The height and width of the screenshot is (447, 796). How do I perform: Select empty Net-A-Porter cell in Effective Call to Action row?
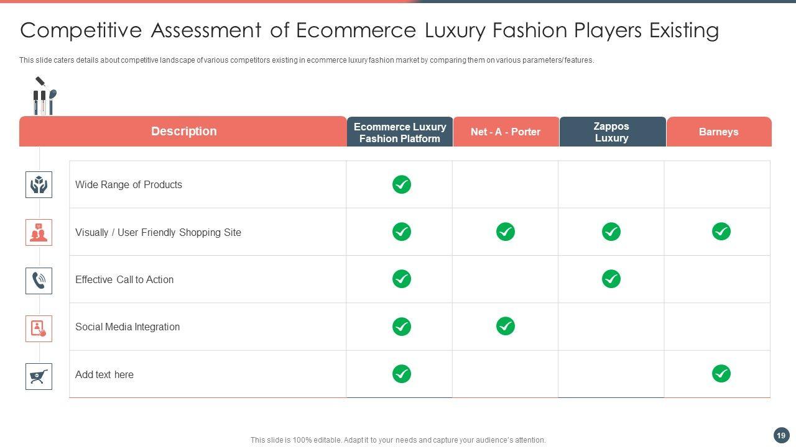click(x=505, y=279)
